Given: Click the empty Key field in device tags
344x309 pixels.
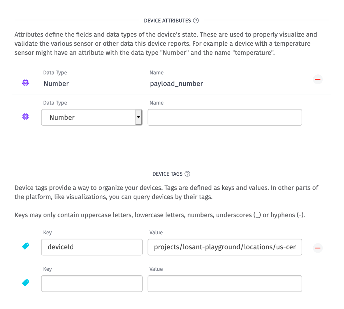Looking at the screenshot, I should 92,283.
